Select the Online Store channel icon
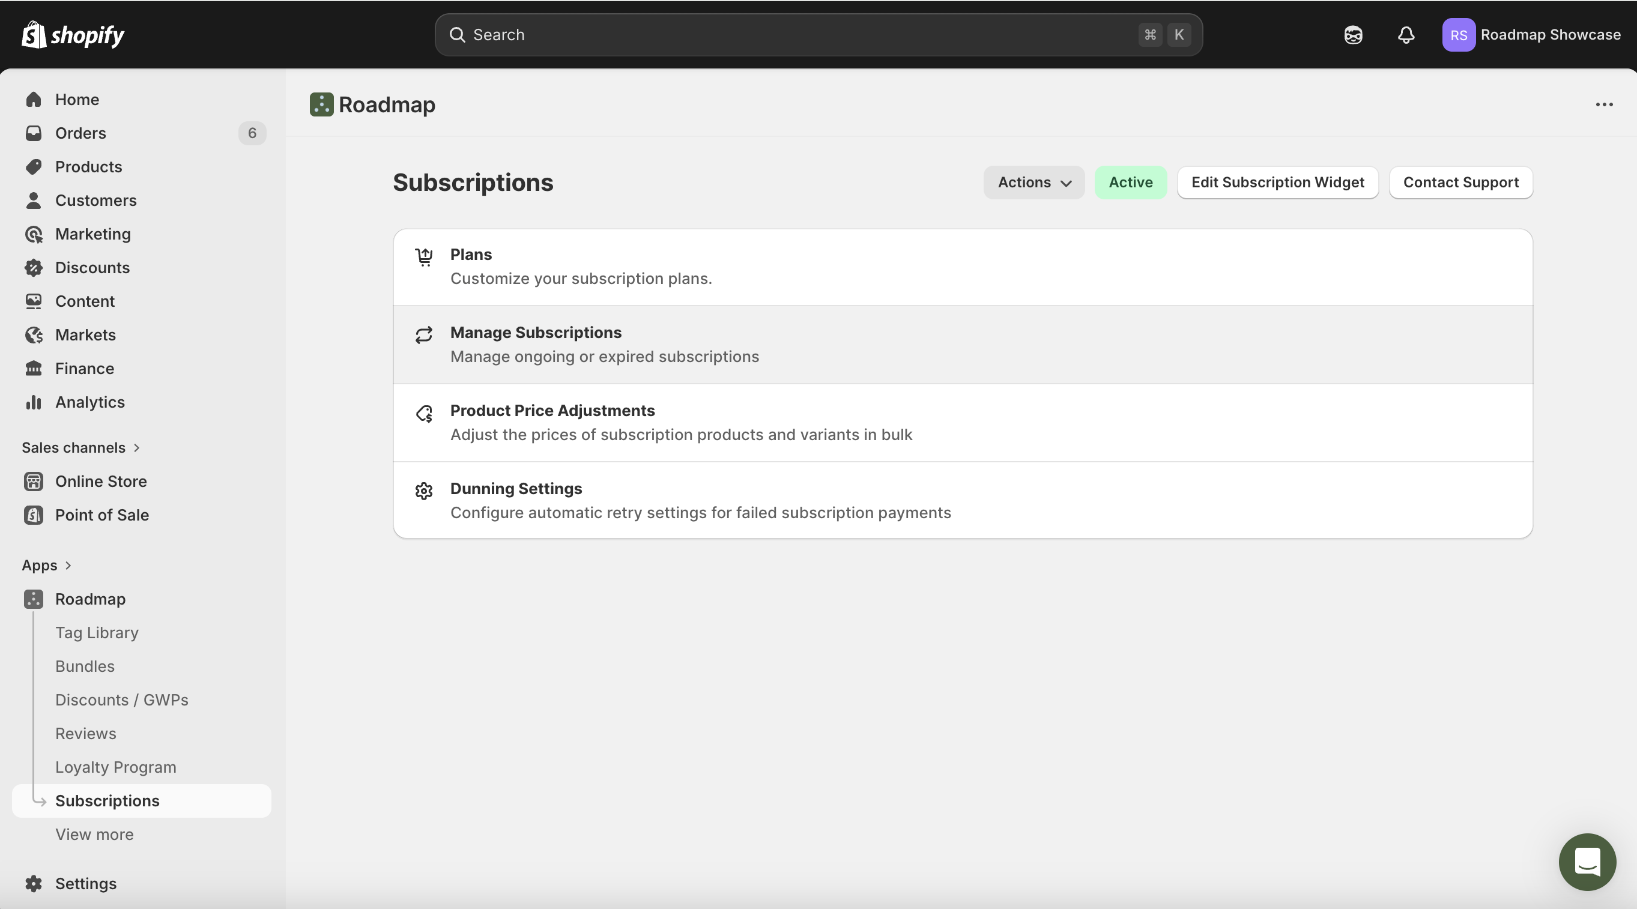This screenshot has height=909, width=1637. tap(34, 481)
